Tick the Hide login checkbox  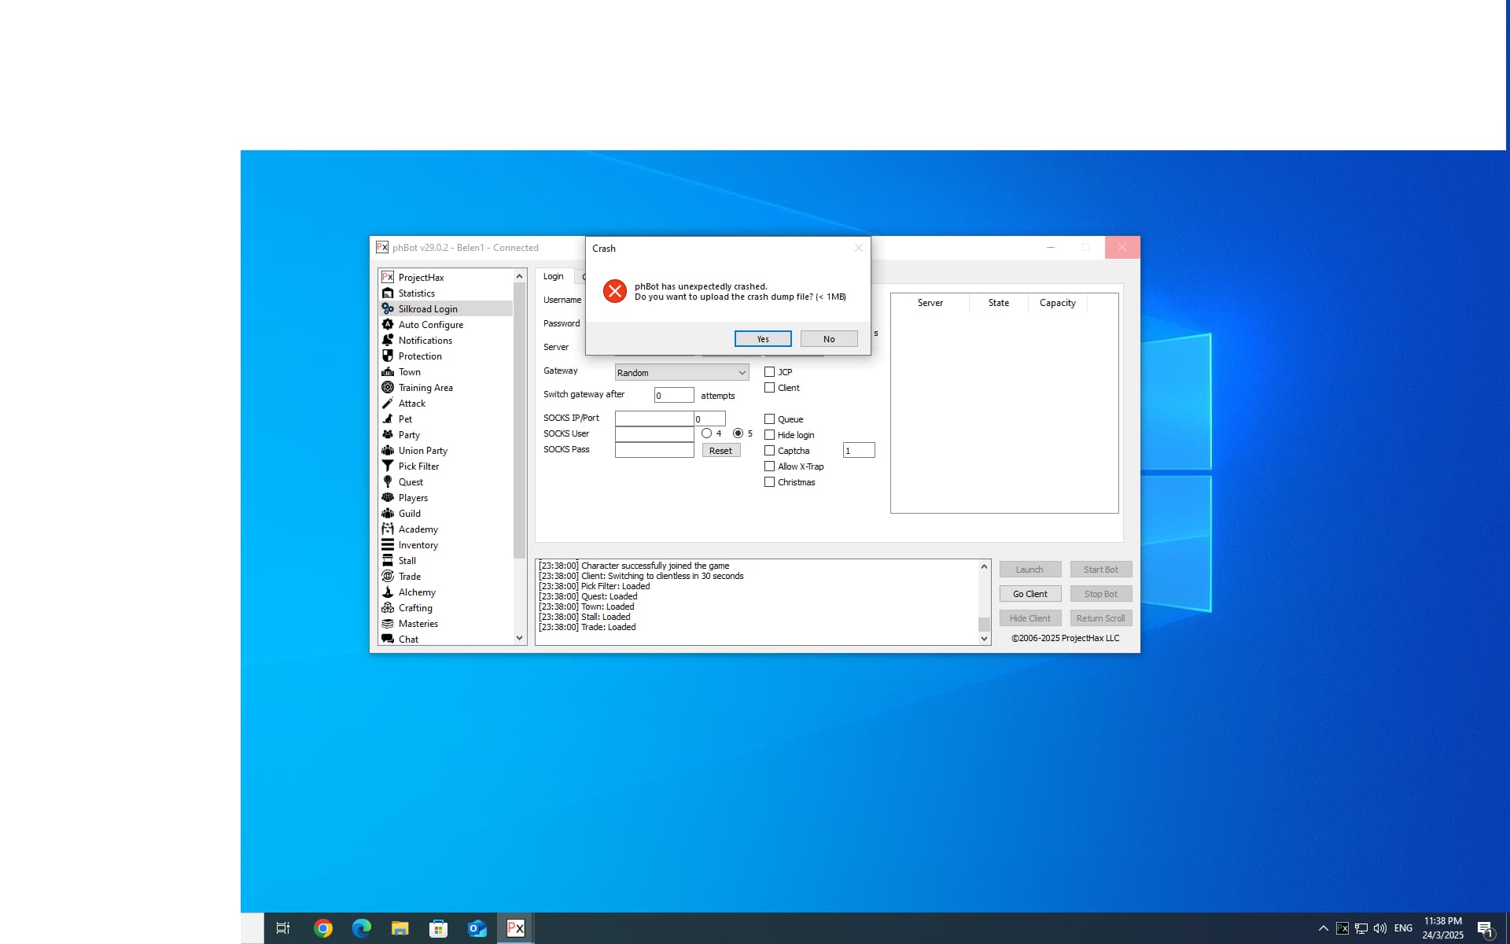pos(770,435)
